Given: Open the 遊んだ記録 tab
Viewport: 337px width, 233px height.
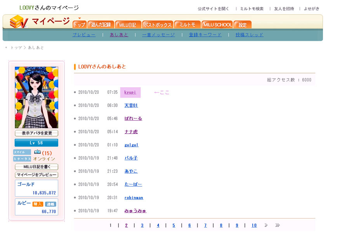Looking at the screenshot, I should (101, 25).
